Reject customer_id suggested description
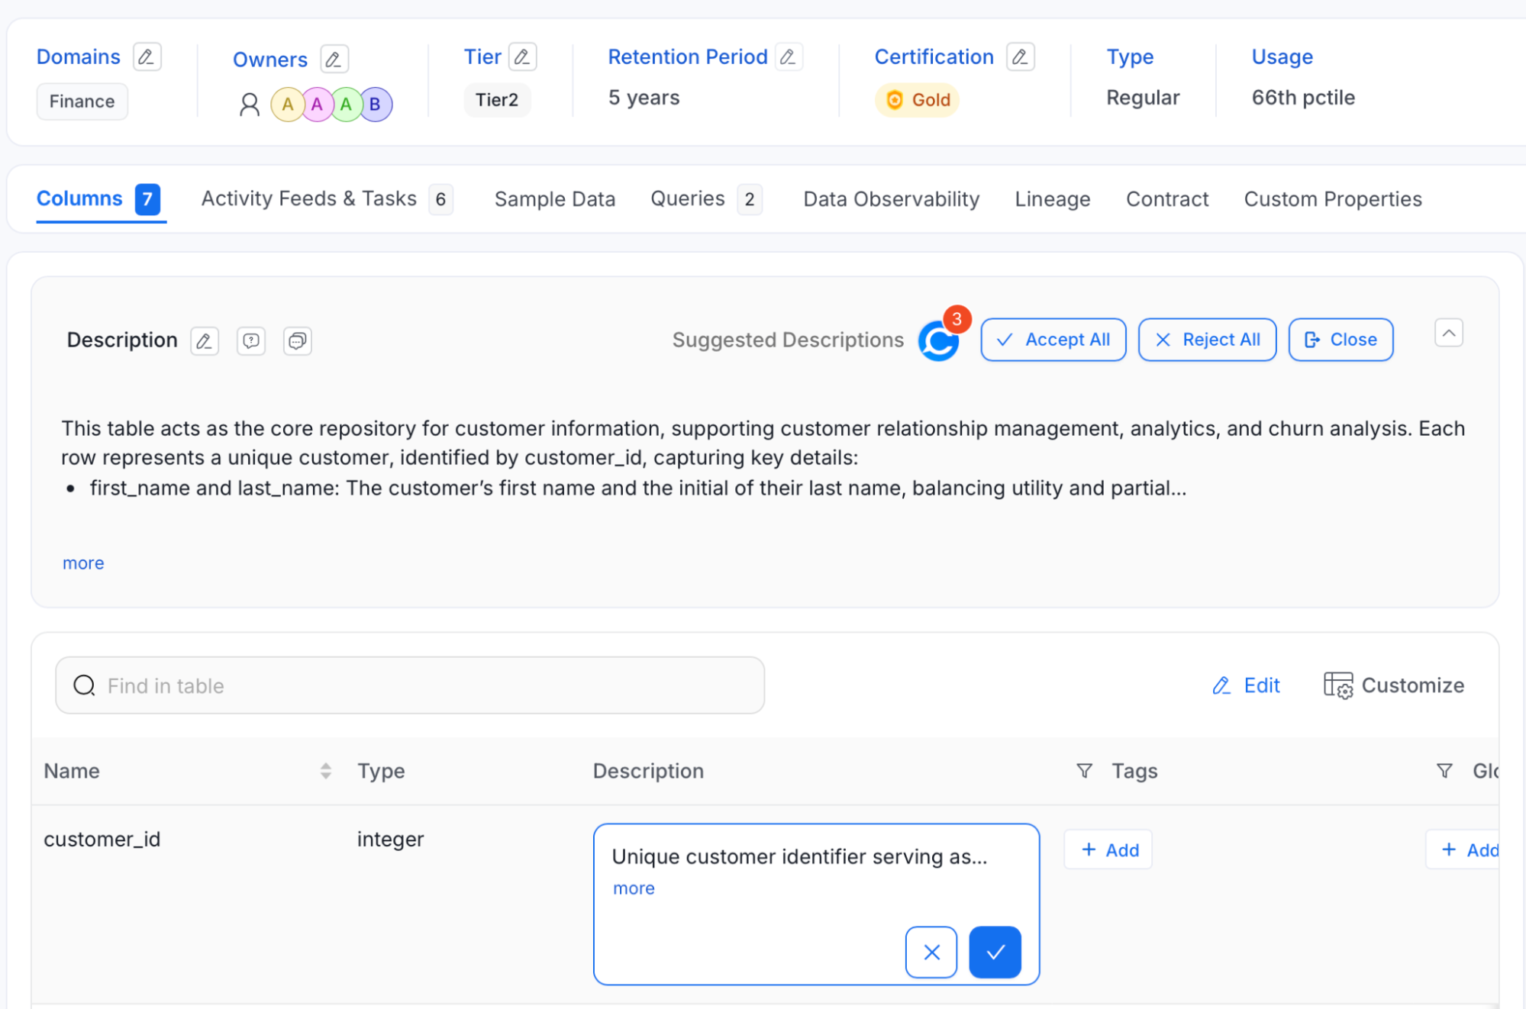 click(x=931, y=952)
